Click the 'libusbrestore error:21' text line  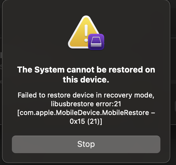86,104
